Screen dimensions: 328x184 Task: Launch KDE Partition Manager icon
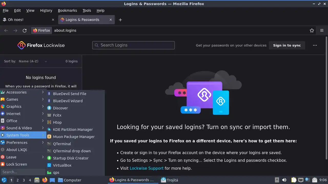pos(49,130)
